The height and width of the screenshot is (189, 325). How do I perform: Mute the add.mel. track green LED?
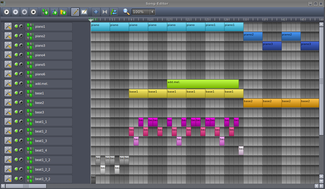click(16, 83)
